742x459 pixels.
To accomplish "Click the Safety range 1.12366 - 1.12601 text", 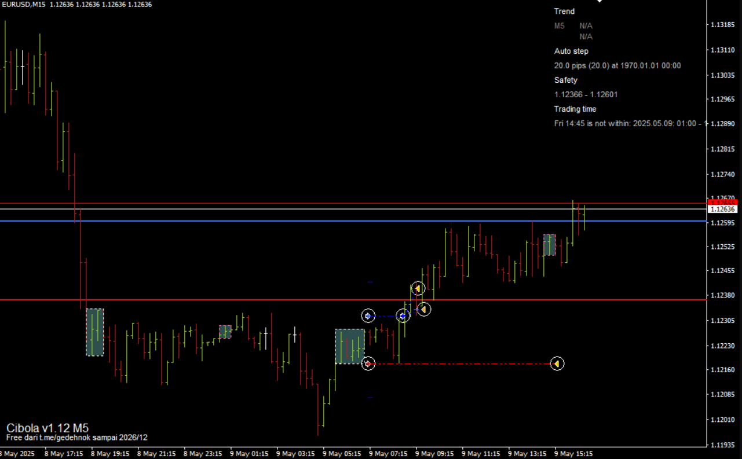I will [x=586, y=94].
